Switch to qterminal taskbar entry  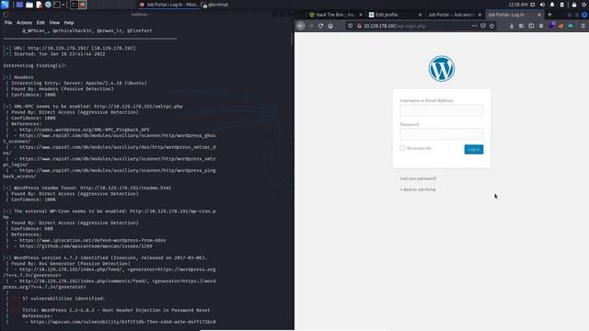pos(214,5)
